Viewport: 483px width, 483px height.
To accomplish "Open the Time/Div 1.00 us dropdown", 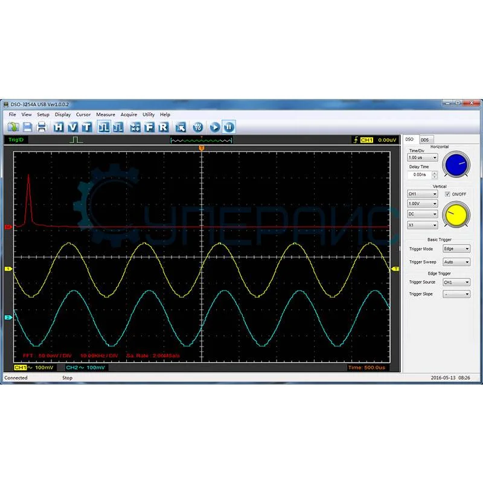I will pyautogui.click(x=422, y=158).
